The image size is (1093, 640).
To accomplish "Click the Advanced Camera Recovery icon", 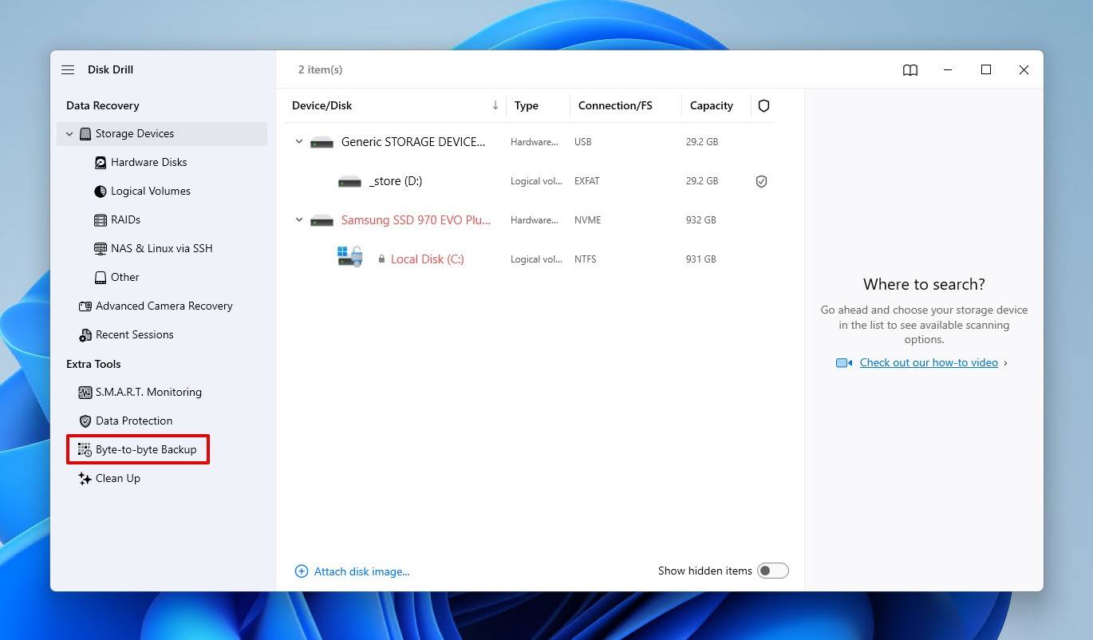I will (85, 306).
